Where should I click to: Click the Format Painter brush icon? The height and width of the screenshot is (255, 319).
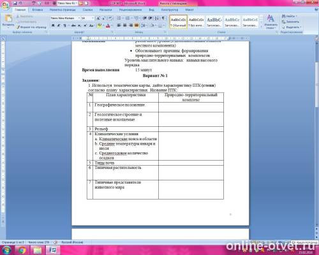18,27
